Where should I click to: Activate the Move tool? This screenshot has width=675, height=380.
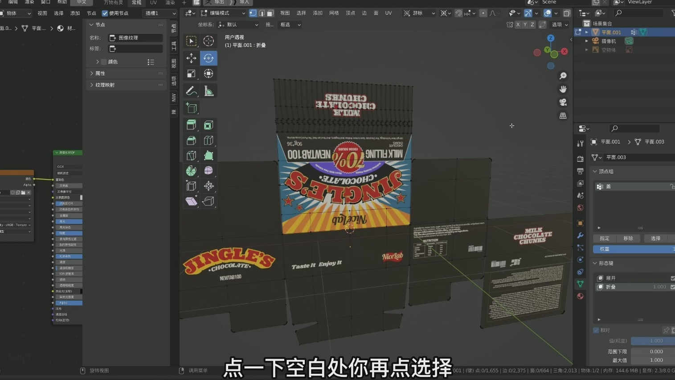(x=191, y=58)
